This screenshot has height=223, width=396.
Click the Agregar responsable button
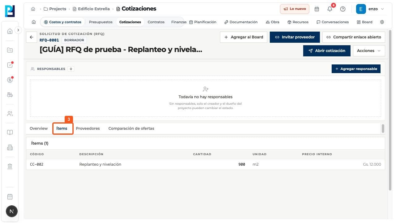pyautogui.click(x=356, y=69)
